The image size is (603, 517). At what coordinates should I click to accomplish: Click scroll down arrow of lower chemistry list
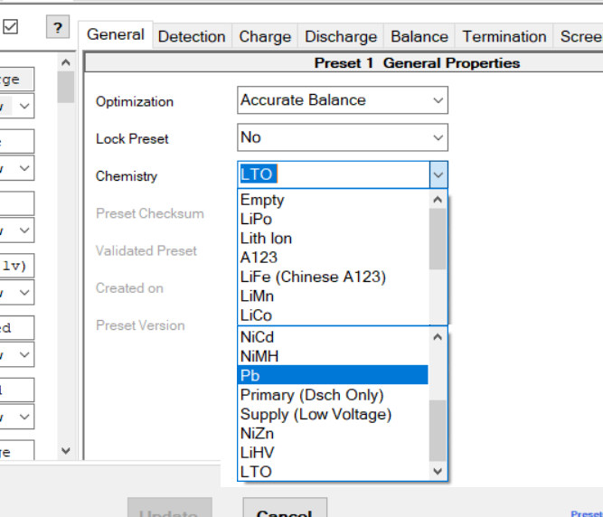click(438, 471)
